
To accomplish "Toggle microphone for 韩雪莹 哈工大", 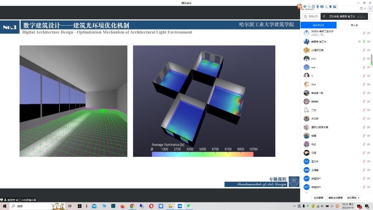I will coord(364,42).
